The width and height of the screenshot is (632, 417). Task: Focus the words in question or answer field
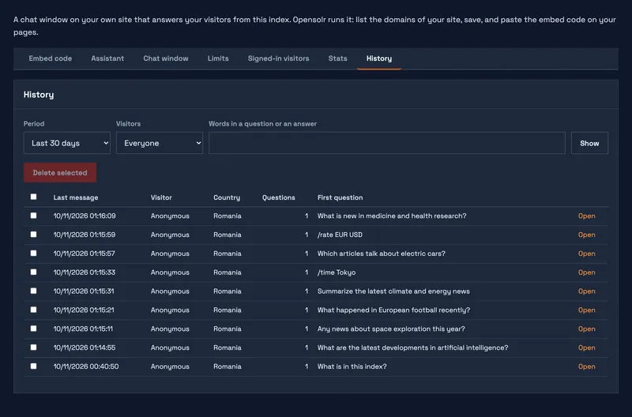(387, 143)
